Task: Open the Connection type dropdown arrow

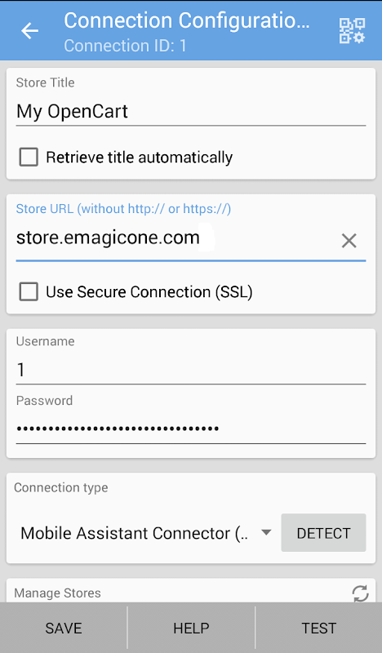Action: (x=266, y=533)
